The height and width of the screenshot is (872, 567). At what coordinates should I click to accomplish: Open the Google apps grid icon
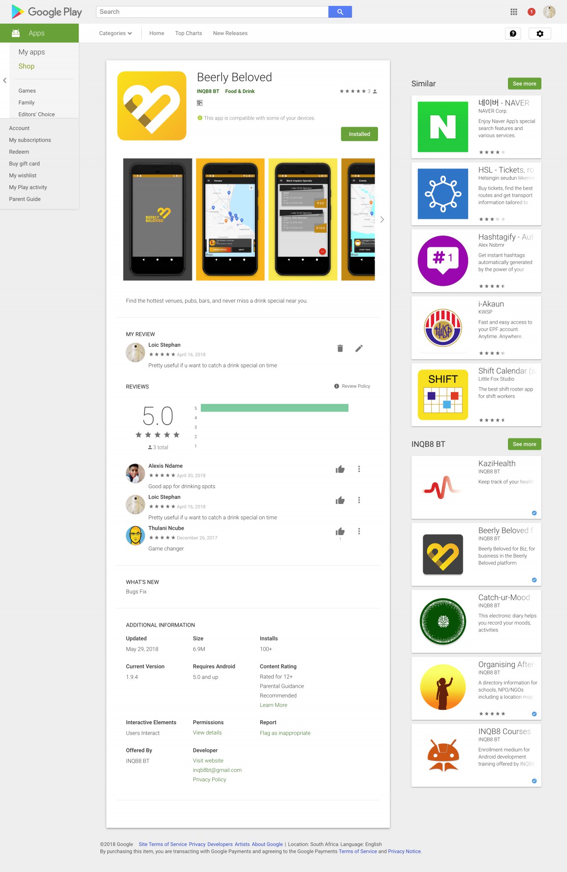(x=513, y=12)
